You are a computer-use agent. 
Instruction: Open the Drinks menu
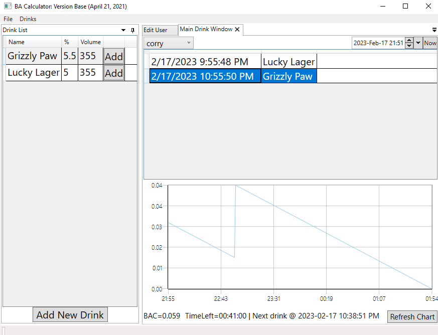(x=28, y=19)
